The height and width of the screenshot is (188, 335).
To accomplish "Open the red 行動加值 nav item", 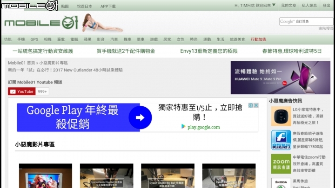I will click(258, 39).
